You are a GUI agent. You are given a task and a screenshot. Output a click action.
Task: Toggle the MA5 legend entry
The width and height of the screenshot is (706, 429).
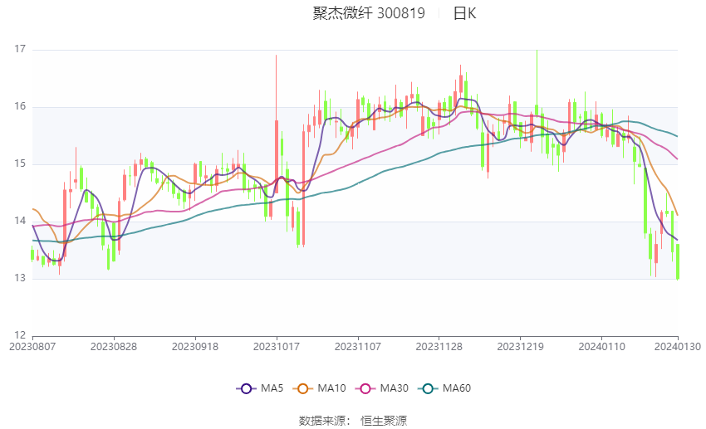[260, 388]
